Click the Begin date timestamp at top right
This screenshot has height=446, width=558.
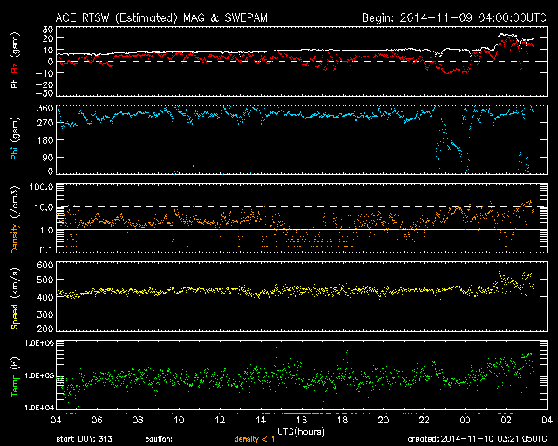point(453,17)
